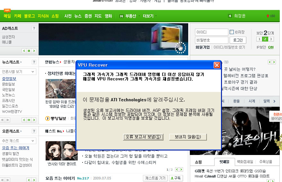Click the 뉴스캐스트 help question icon
This screenshot has width=282, height=182.
[x=34, y=62]
